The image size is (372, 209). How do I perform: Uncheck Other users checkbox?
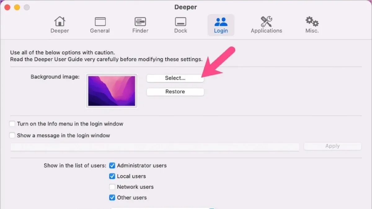tap(112, 198)
